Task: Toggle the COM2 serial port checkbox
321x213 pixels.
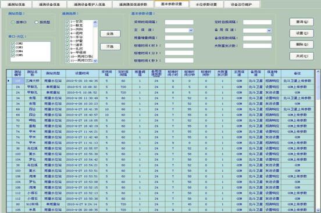Action: pos(13,44)
